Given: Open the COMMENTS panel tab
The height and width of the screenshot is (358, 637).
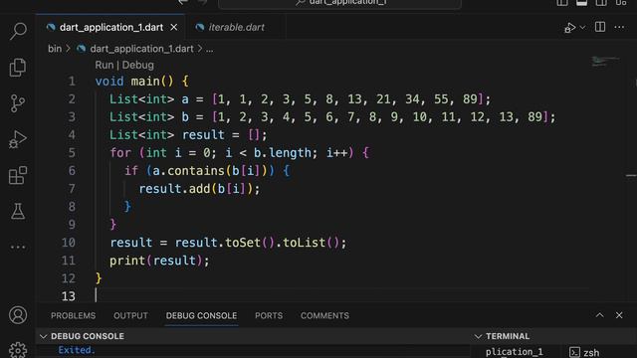Looking at the screenshot, I should click(324, 316).
